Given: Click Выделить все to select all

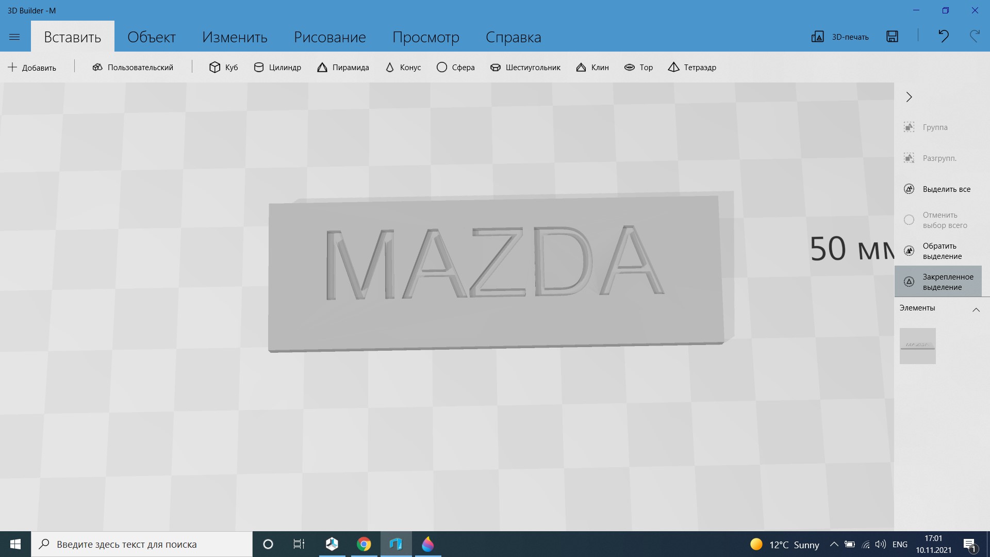Looking at the screenshot, I should 938,189.
